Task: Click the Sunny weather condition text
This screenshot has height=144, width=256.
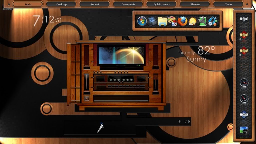Action: (196, 59)
